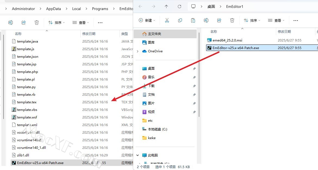
Task: Click the Paste icon in EmEditor1 toolbar
Action: click(193, 20)
